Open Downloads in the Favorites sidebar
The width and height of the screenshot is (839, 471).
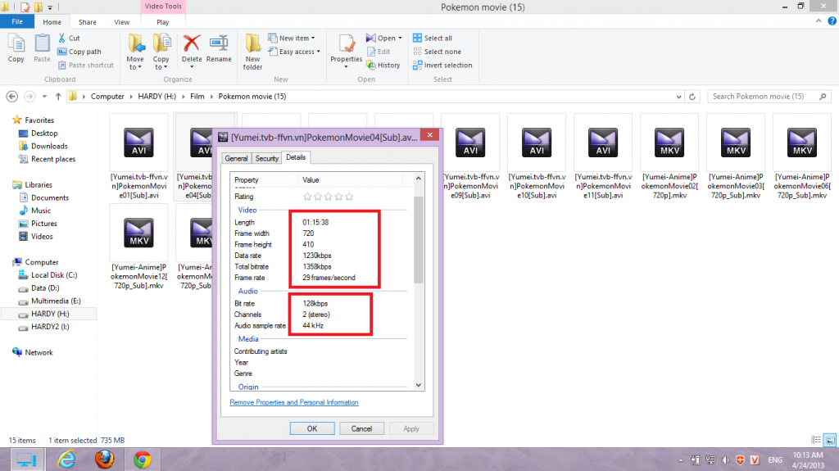pyautogui.click(x=49, y=146)
